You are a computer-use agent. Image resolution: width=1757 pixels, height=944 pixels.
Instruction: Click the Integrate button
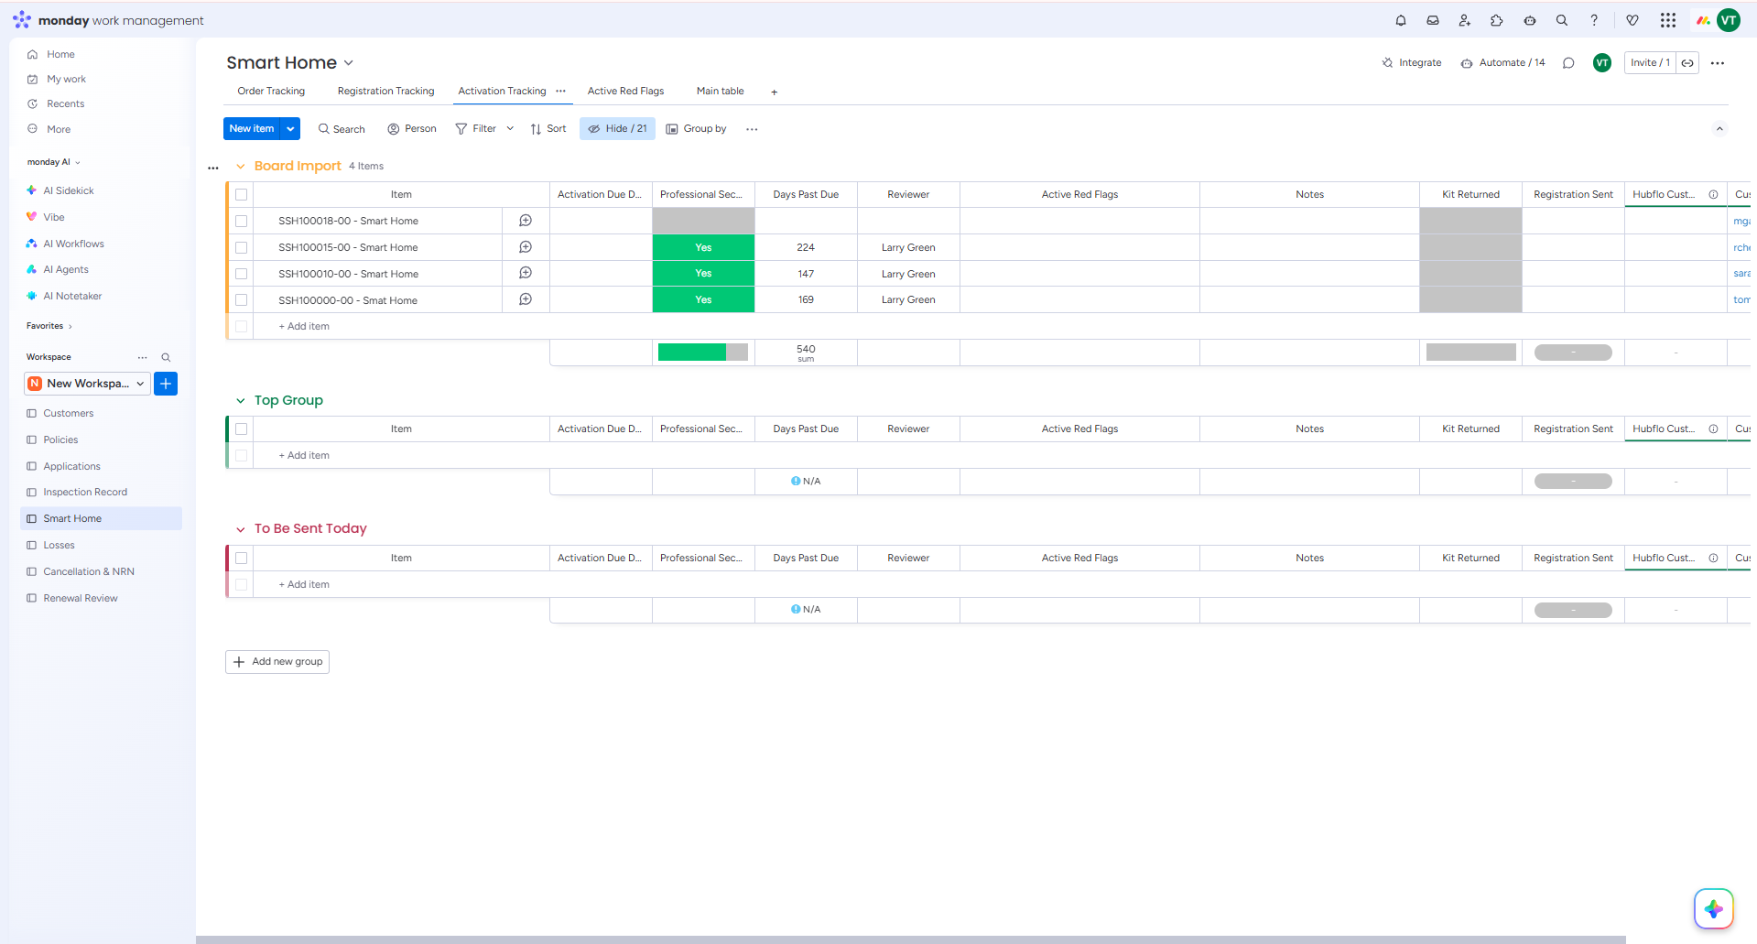(x=1411, y=63)
